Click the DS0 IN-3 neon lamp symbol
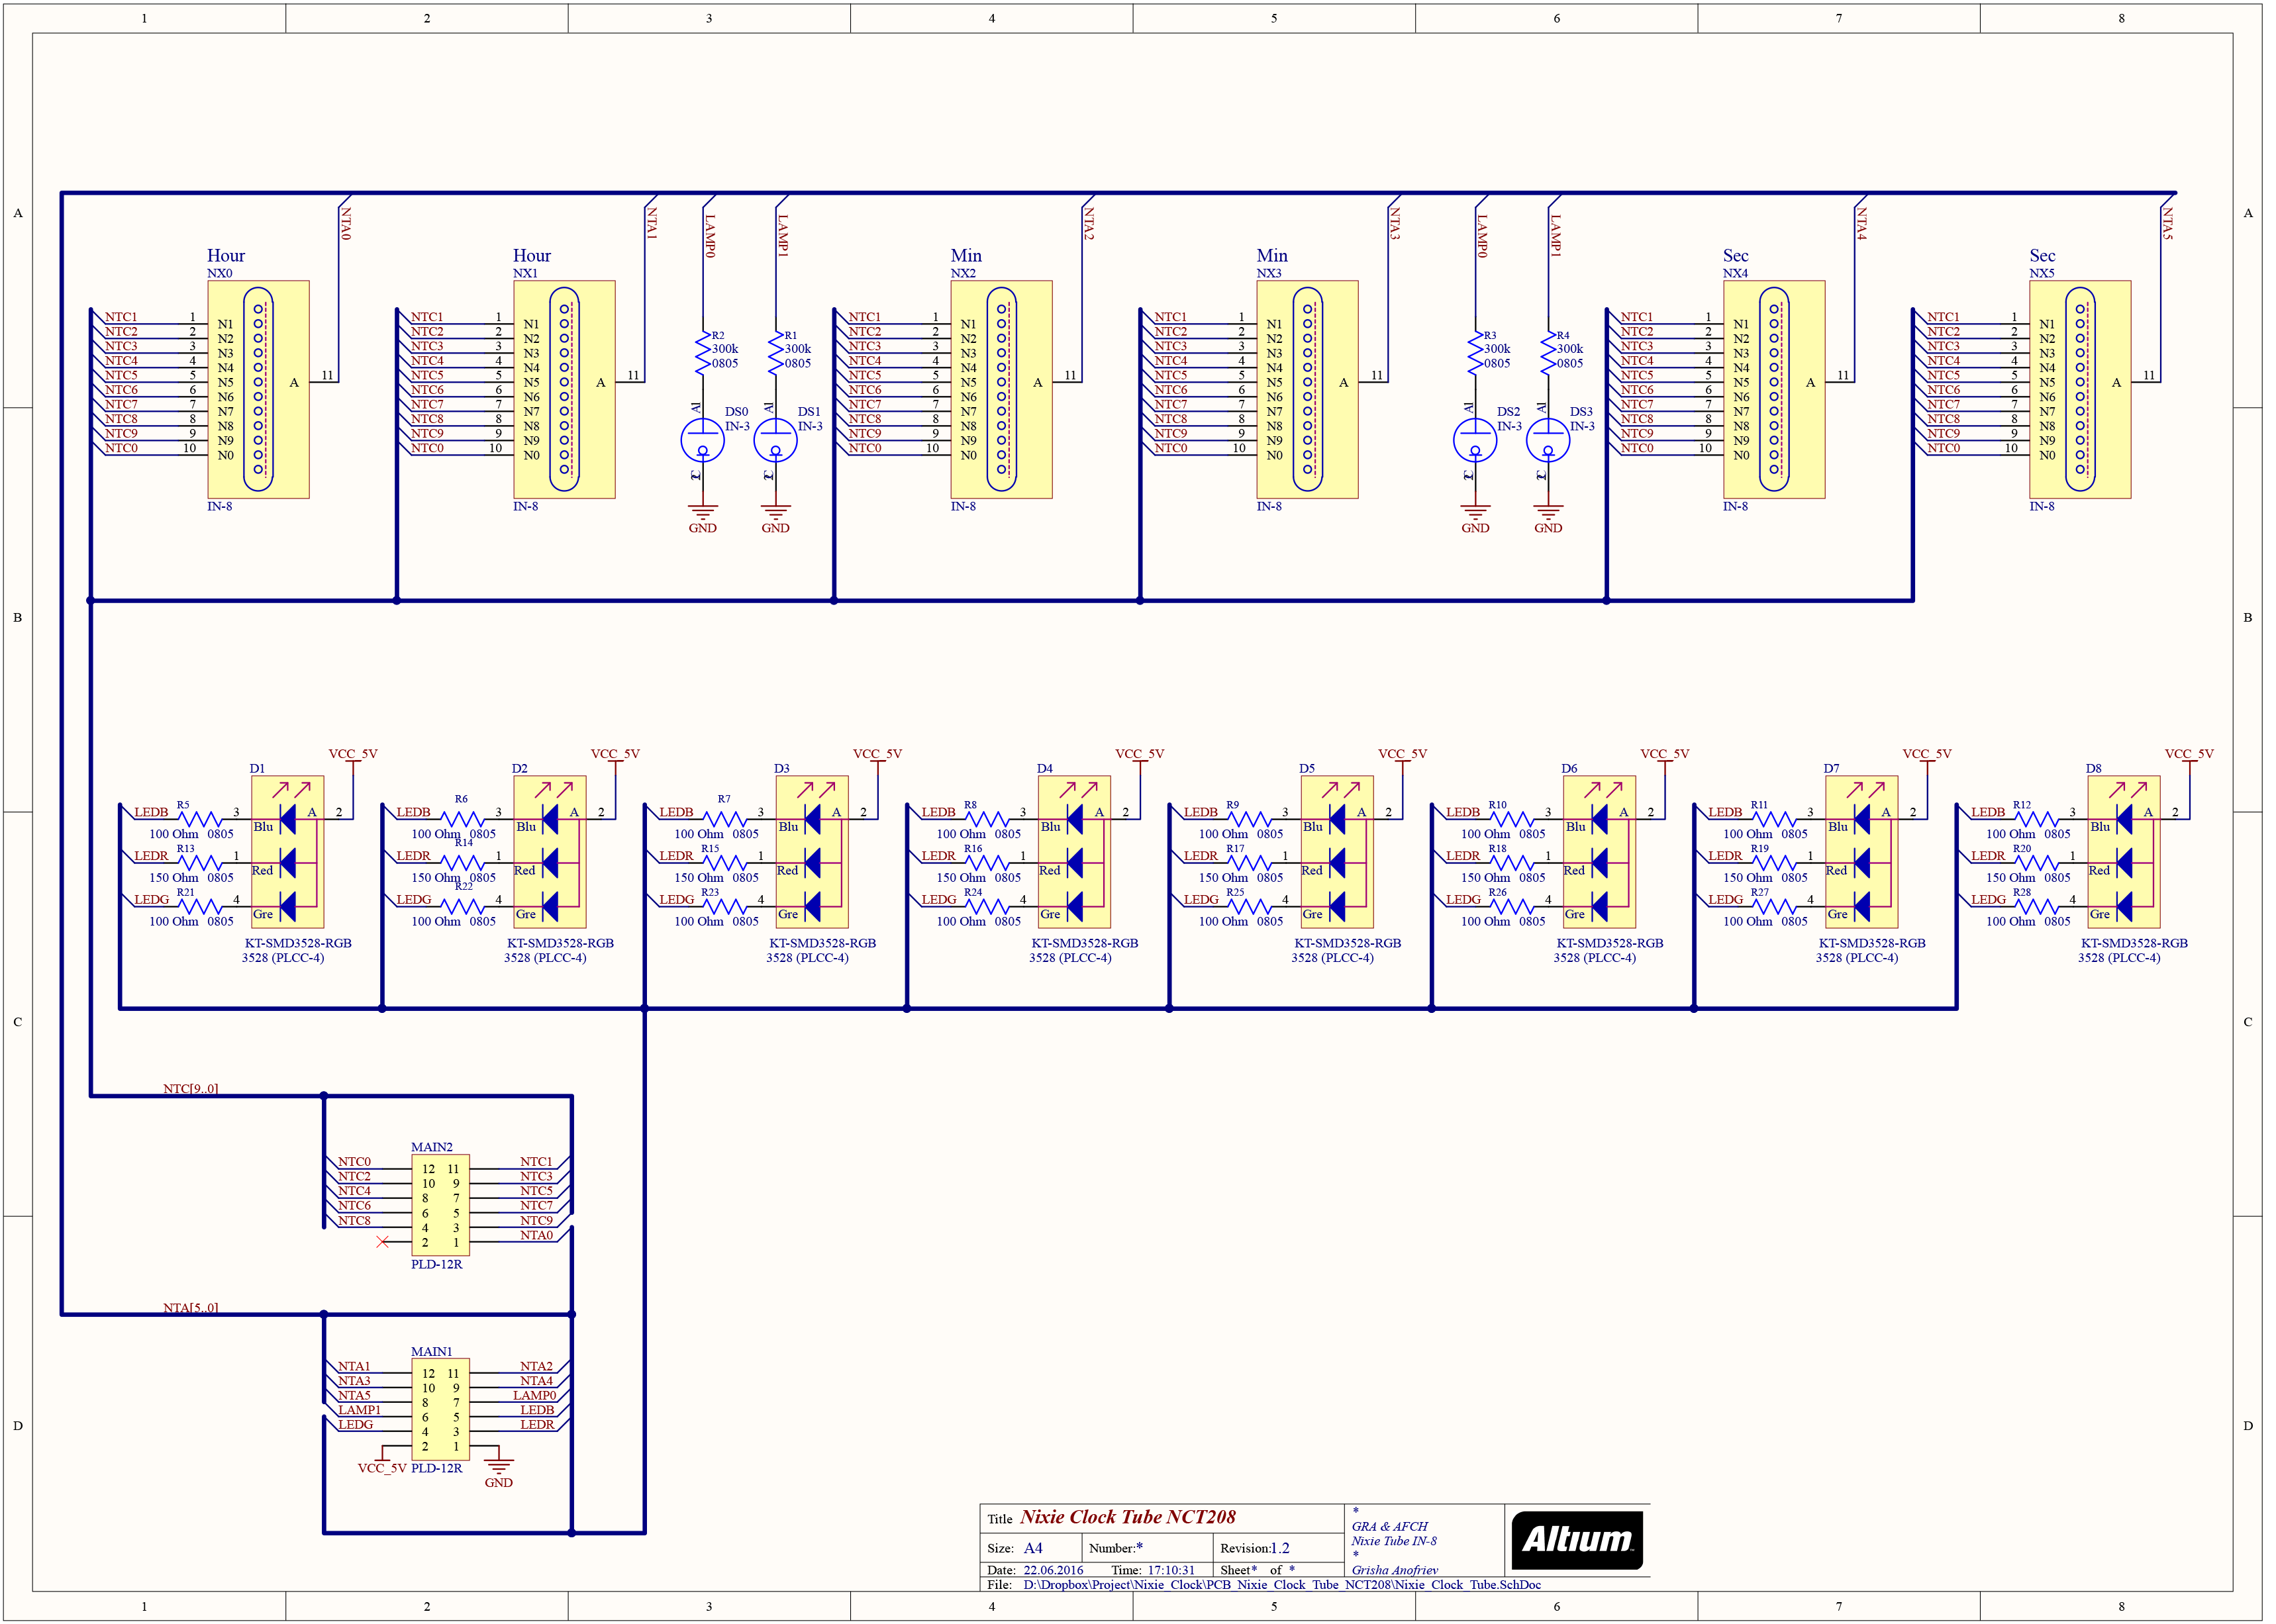This screenshot has height=1624, width=2276. (702, 440)
